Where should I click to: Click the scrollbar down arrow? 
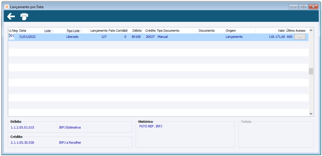pyautogui.click(x=311, y=113)
